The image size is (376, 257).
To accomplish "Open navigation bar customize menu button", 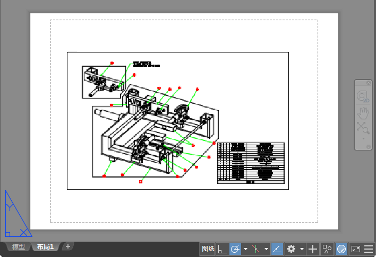I will [x=369, y=147].
